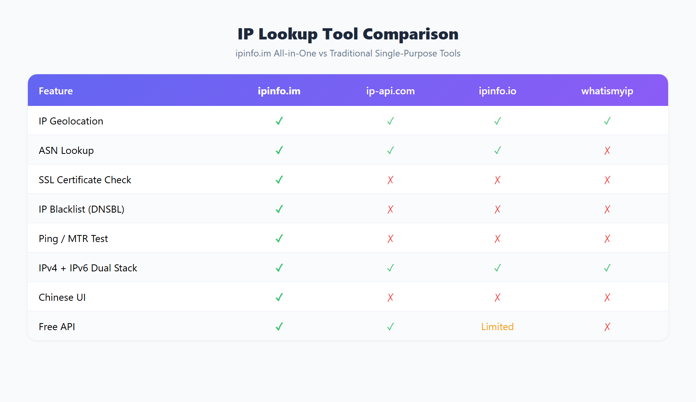Screen dimensions: 696x402
Task: Click whatismyip red cross in SSL Certificate Check row
Action: 607,180
